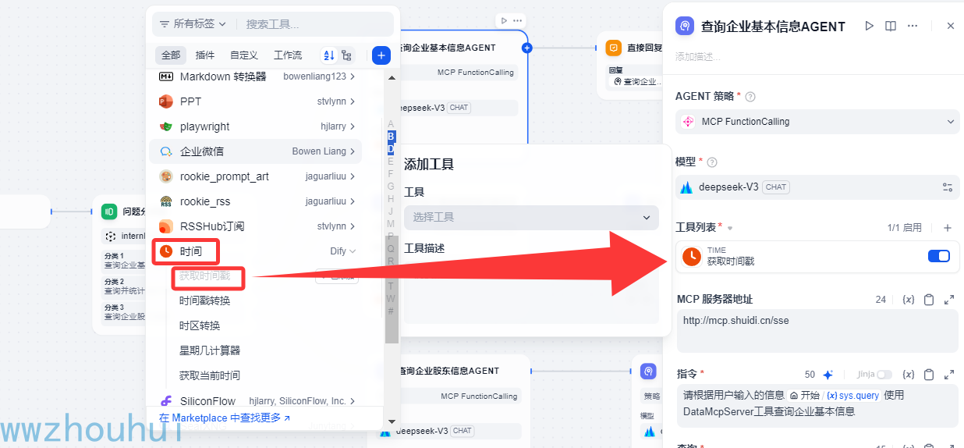Screen dimensions: 964x448
Task: Copy the 指令 text
Action: point(929,375)
